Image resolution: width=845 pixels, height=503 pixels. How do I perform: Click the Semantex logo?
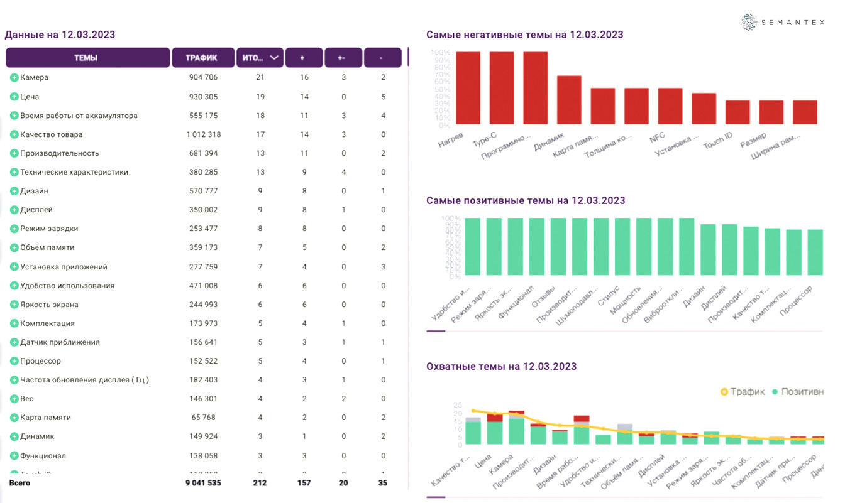tap(782, 22)
